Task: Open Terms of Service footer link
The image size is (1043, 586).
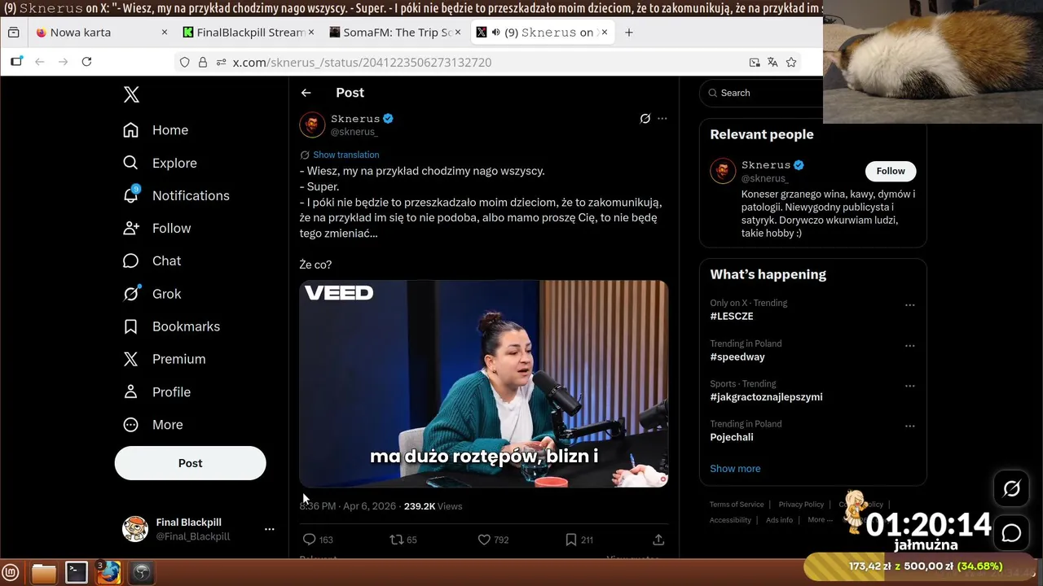Action: pos(737,505)
